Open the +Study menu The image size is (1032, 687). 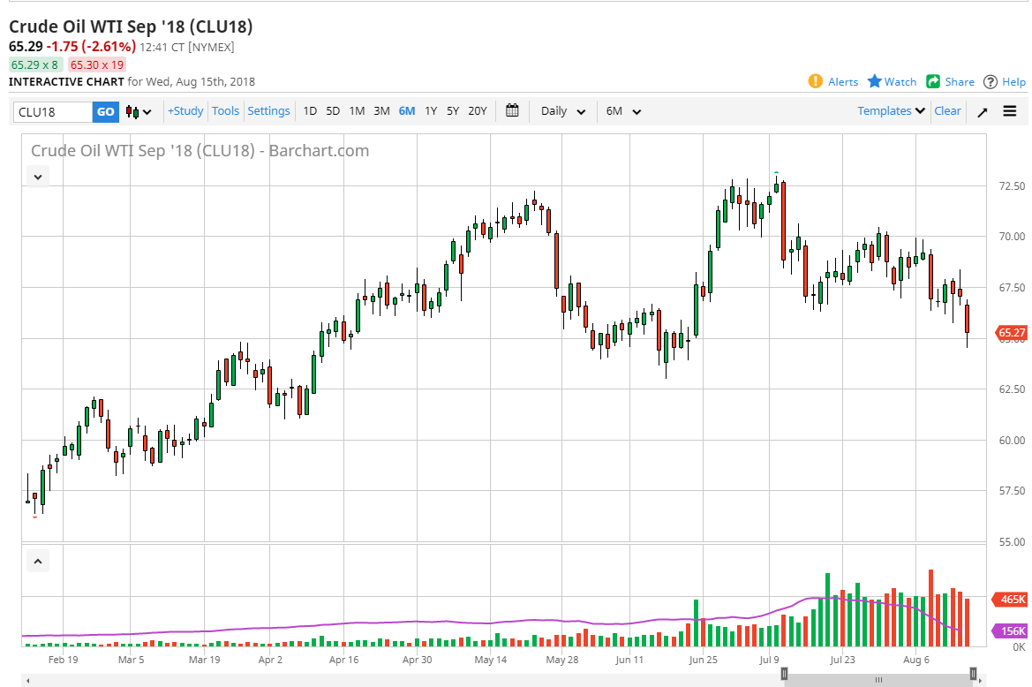[x=185, y=111]
